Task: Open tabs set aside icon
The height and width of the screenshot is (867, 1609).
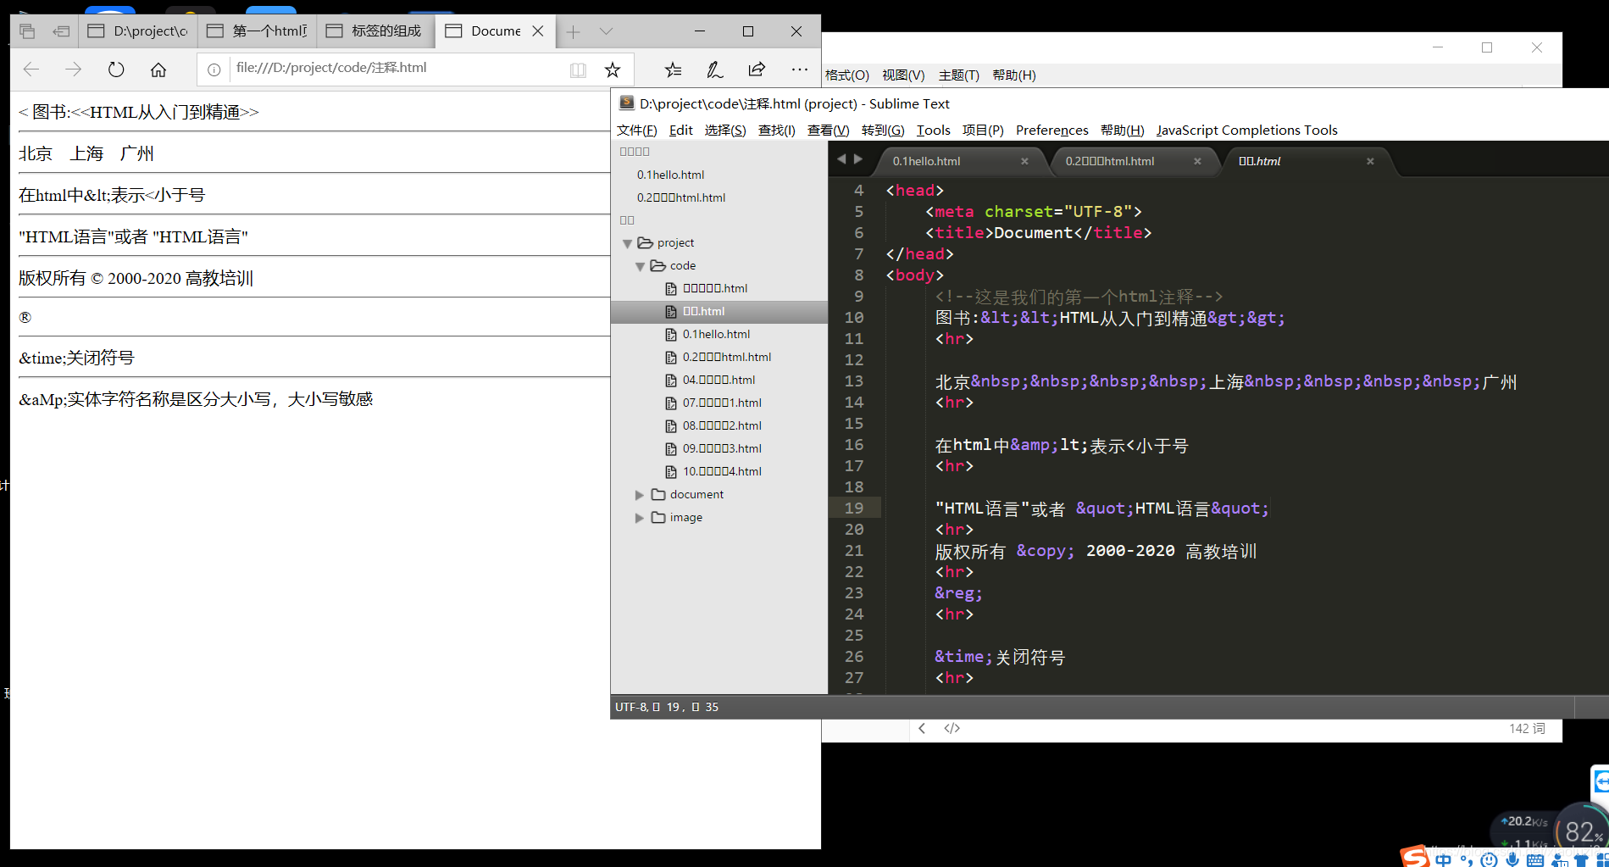Action: click(27, 31)
